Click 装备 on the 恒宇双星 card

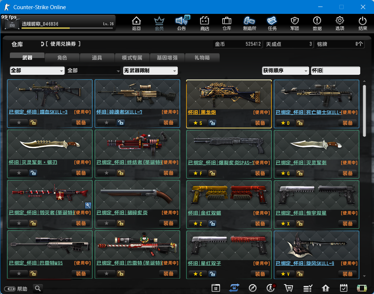[x=347, y=224]
